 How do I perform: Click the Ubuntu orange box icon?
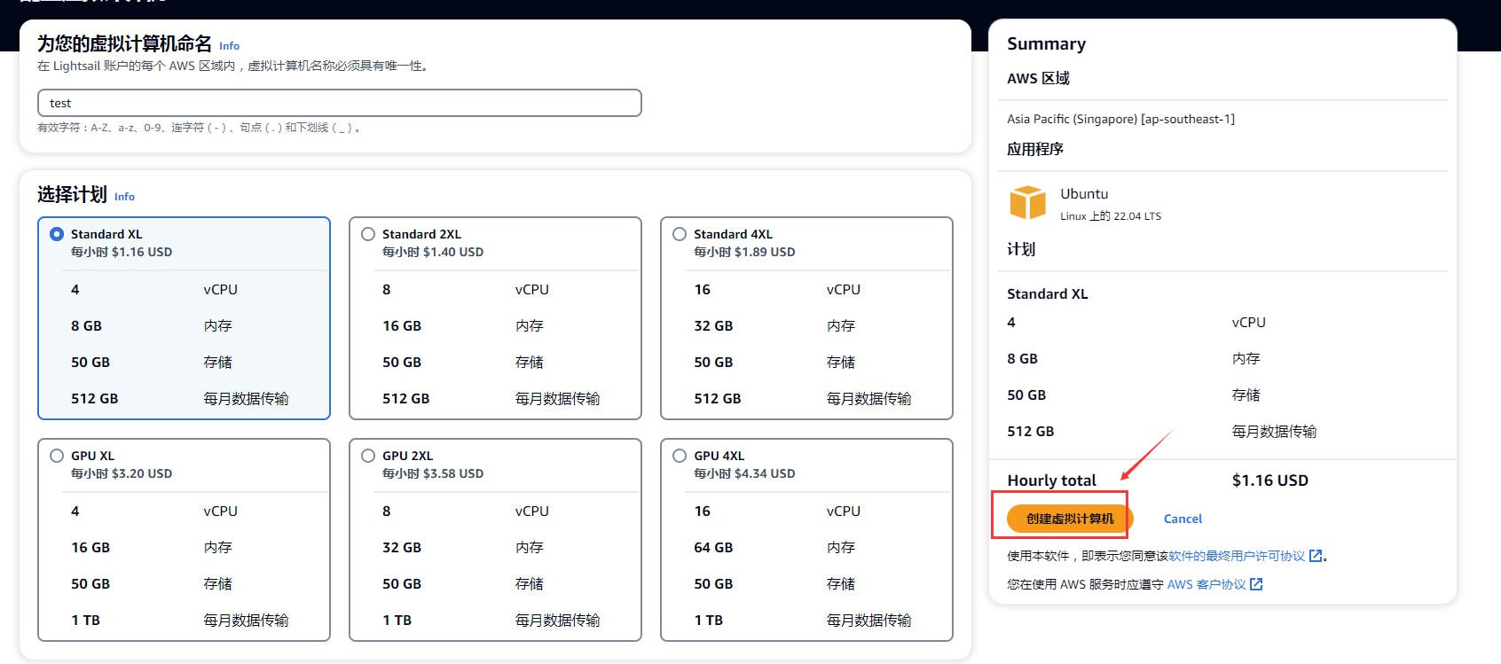(1028, 202)
